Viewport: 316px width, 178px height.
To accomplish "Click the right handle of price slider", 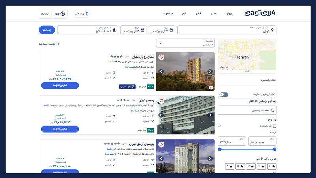I will pyautogui.click(x=275, y=149).
